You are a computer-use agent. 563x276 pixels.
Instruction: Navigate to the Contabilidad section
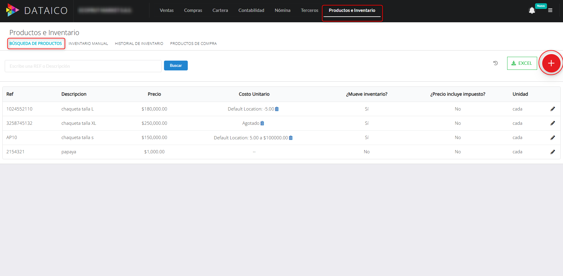click(251, 10)
